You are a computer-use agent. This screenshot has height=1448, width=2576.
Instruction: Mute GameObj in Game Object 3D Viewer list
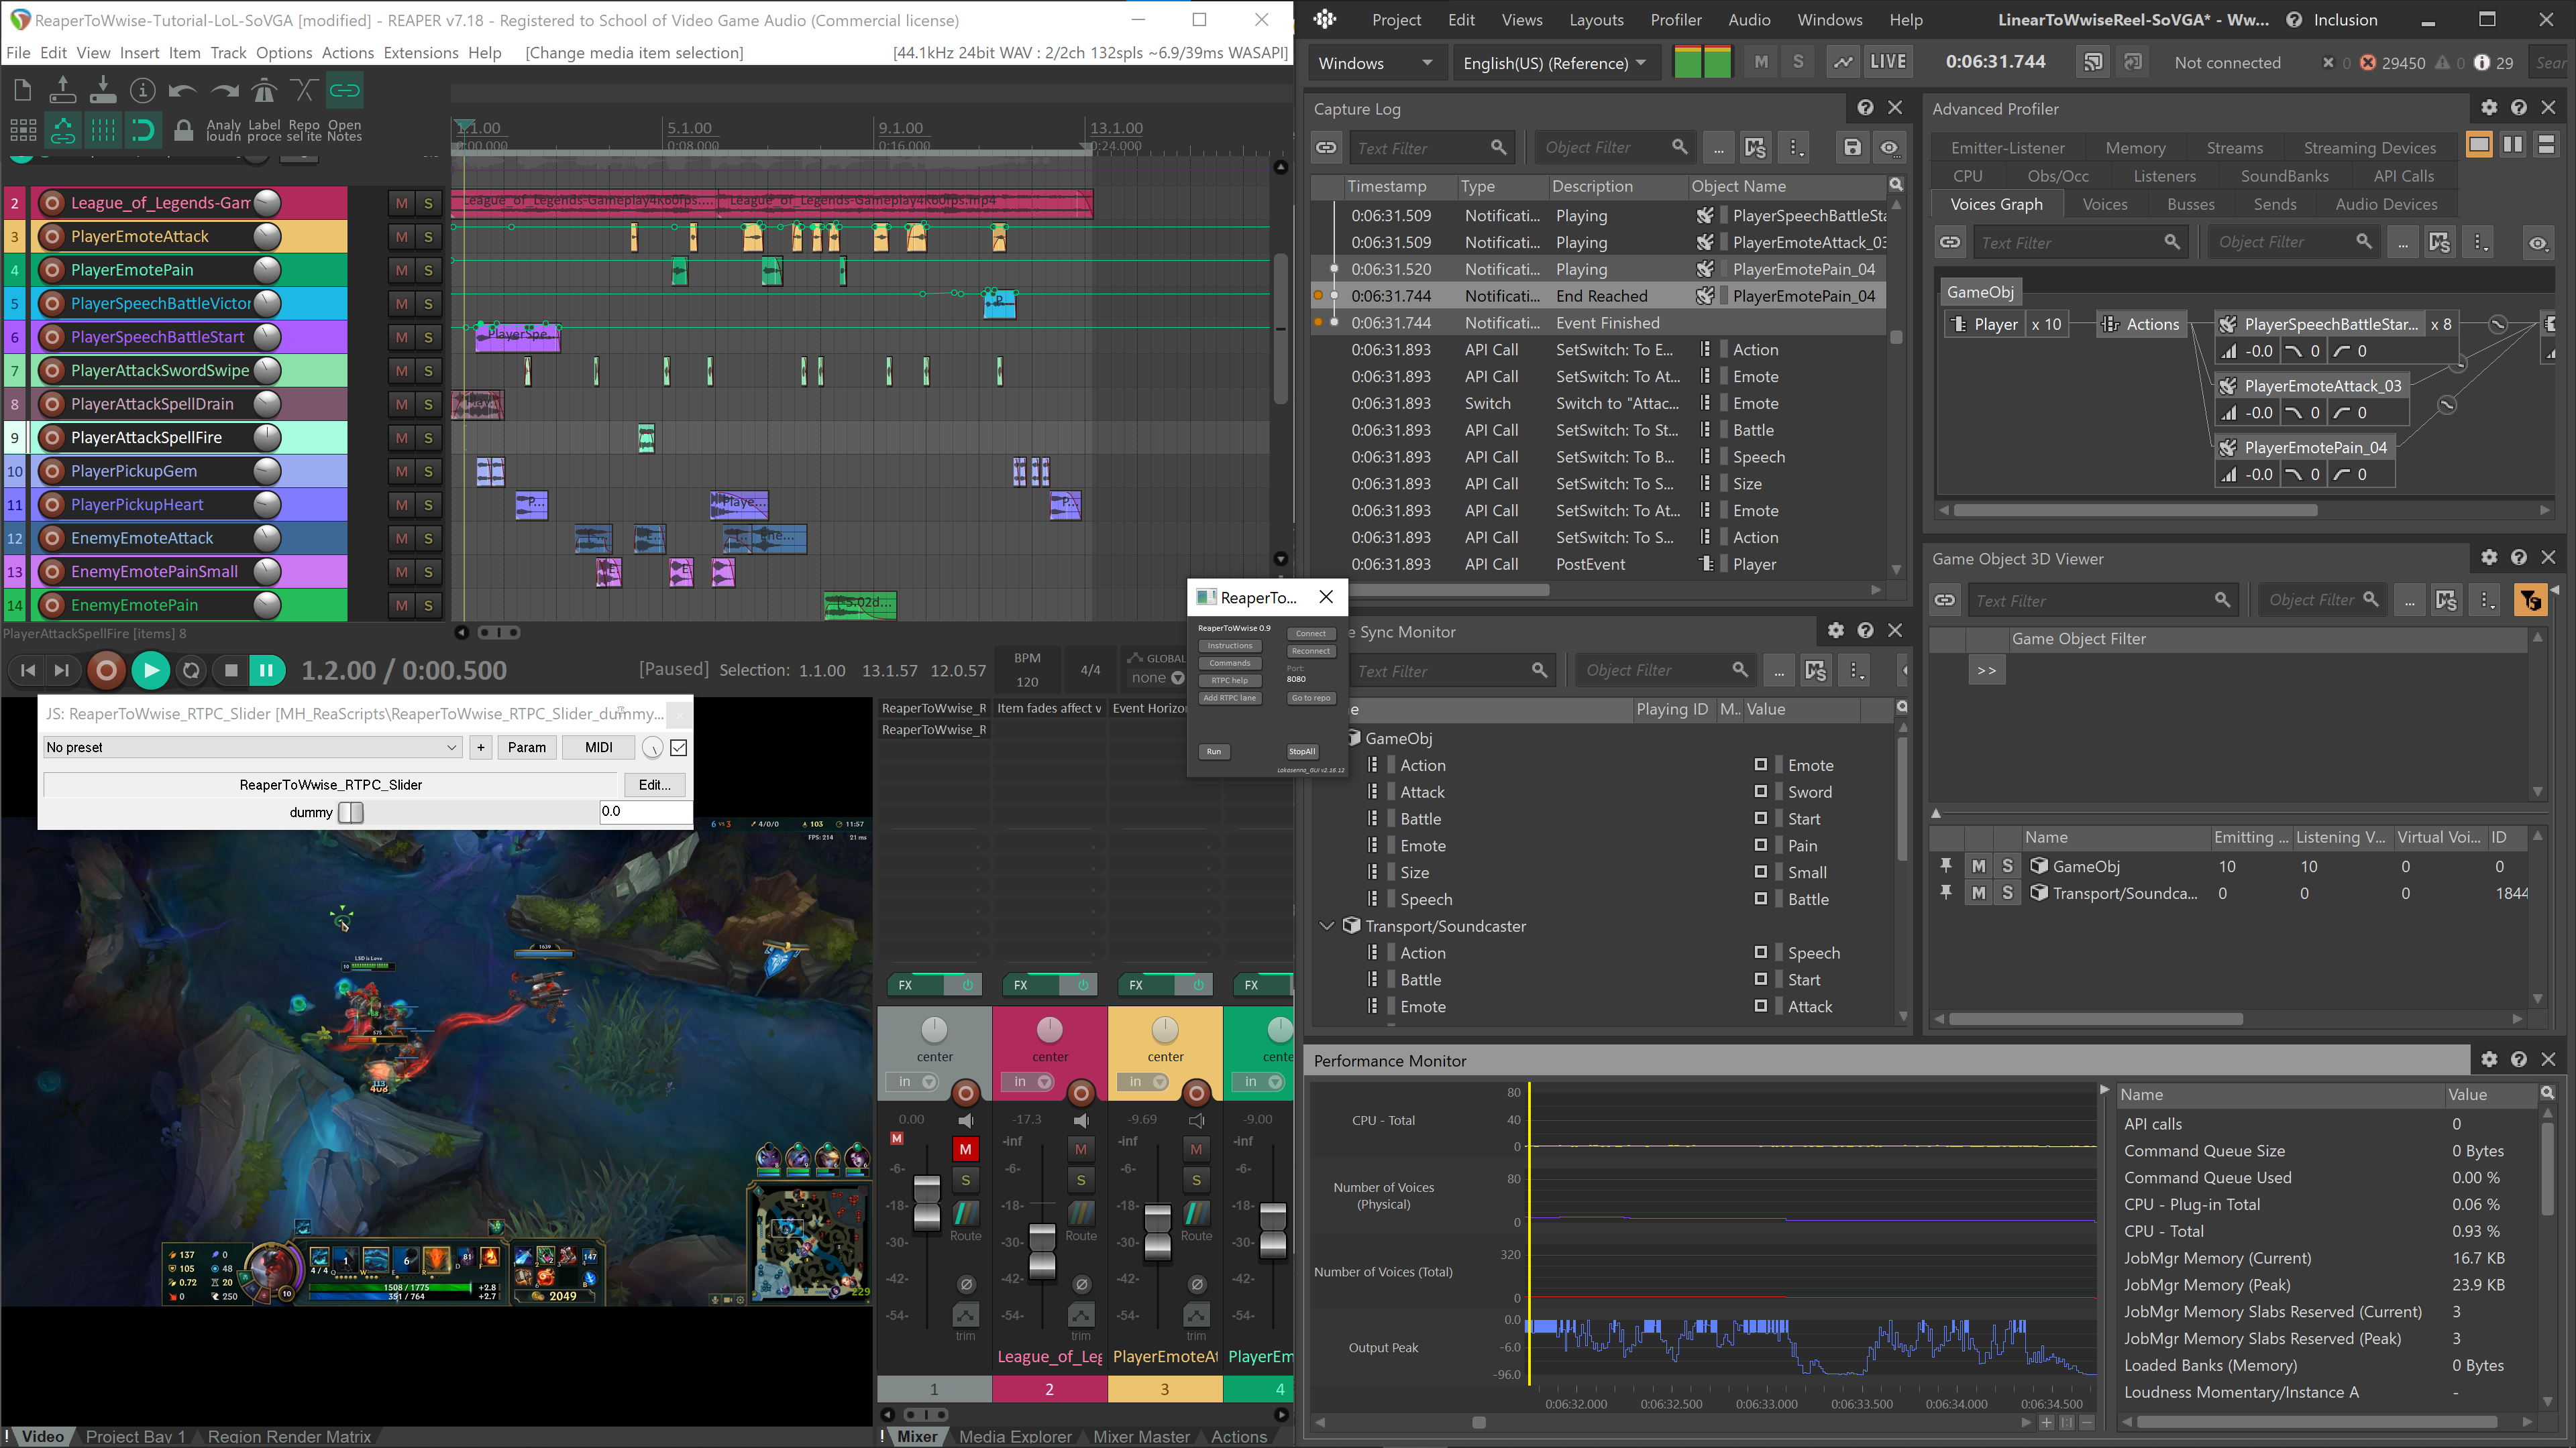click(x=1978, y=866)
